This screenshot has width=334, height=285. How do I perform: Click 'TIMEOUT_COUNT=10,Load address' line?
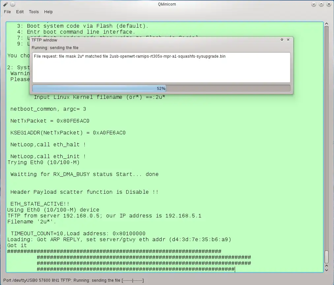[x=78, y=234]
